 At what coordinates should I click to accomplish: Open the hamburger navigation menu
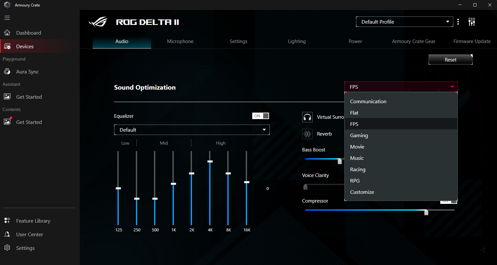[7, 18]
